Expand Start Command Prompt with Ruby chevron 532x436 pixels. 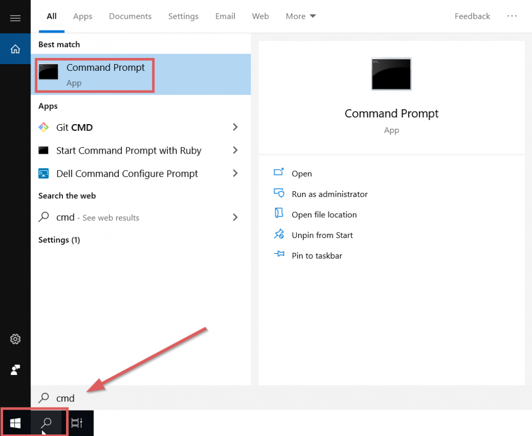[x=235, y=150]
